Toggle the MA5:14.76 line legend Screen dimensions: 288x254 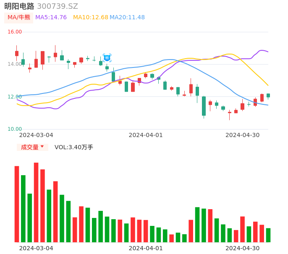tap(51, 18)
